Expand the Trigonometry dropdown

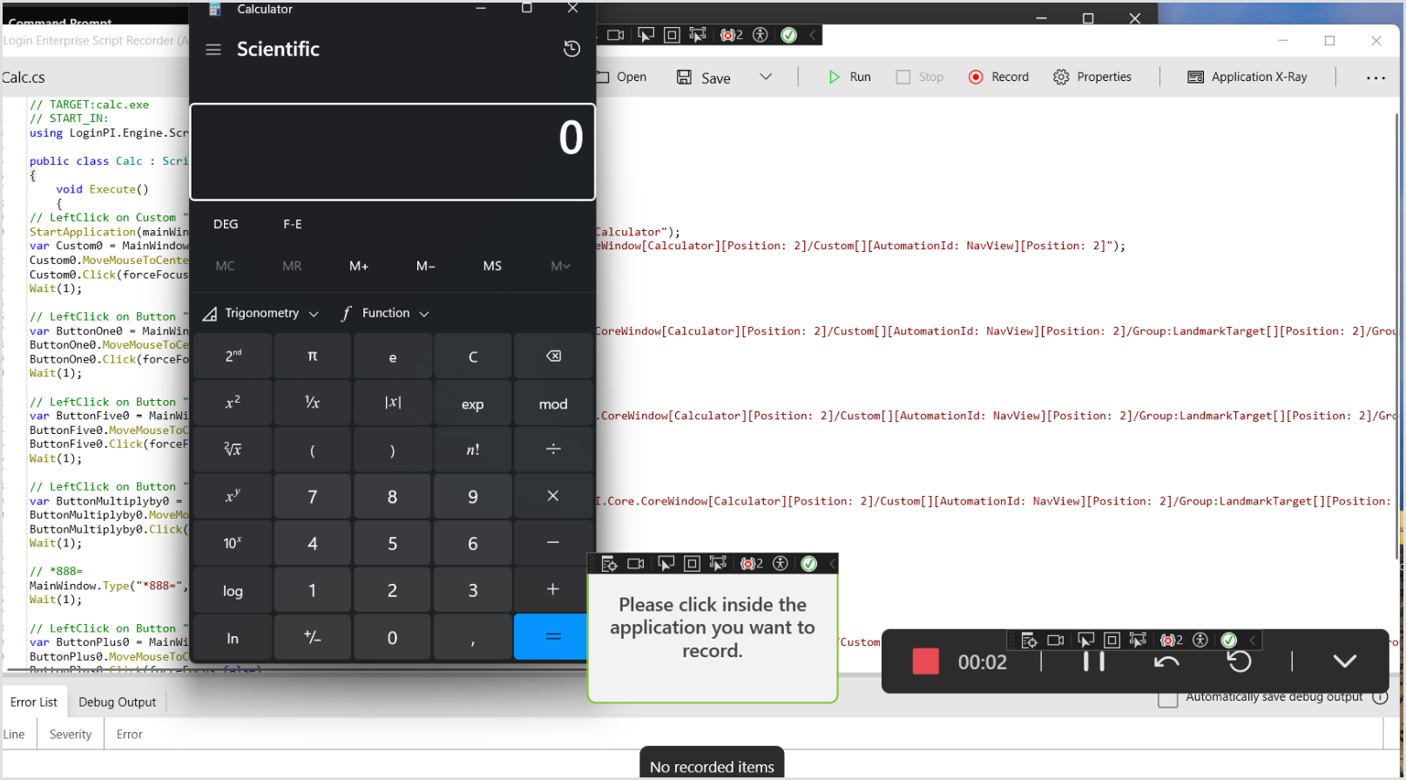point(261,313)
